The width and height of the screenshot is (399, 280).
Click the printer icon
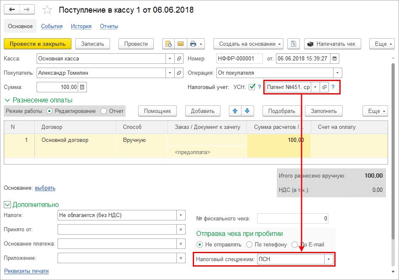pyautogui.click(x=193, y=44)
